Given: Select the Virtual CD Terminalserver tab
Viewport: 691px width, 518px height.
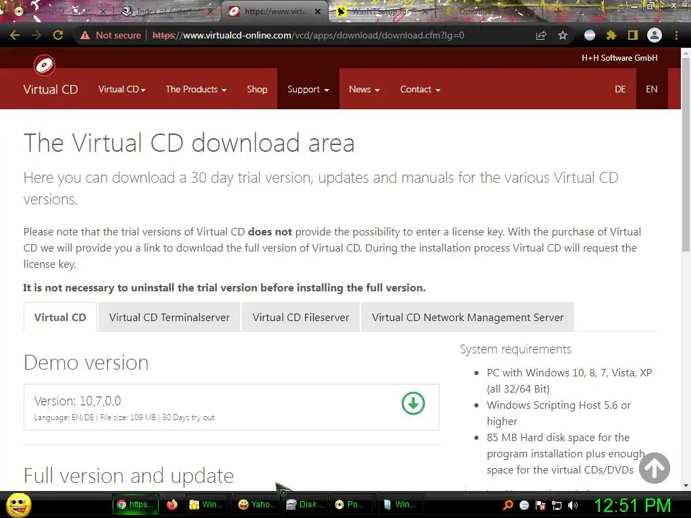Looking at the screenshot, I should pos(169,317).
